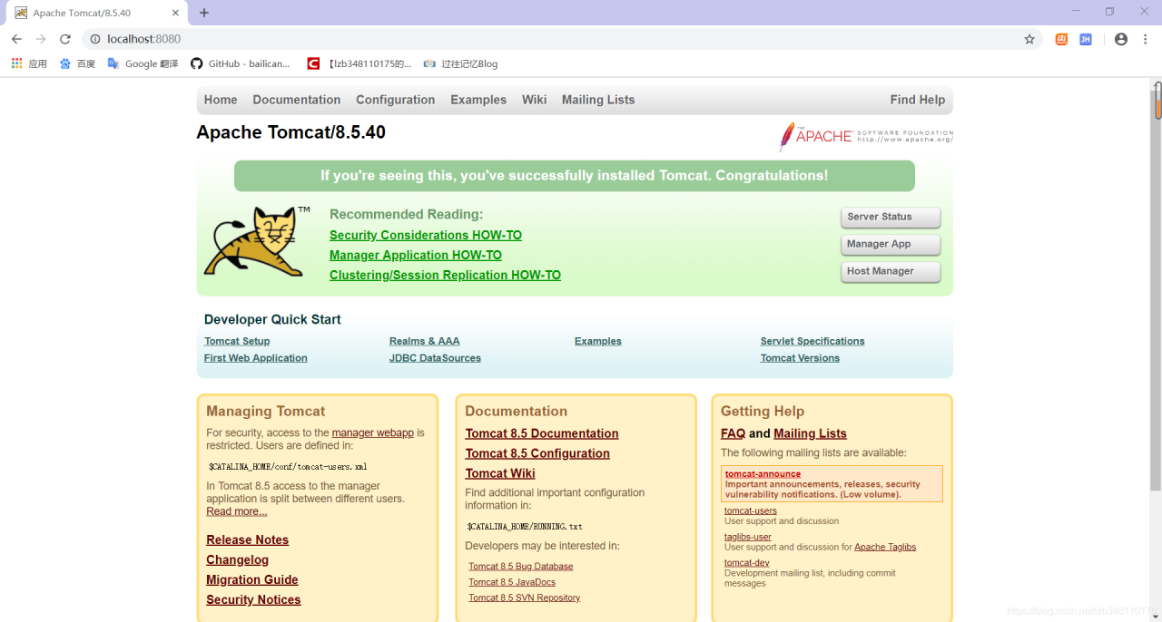
Task: Open the Tomcat Setup link
Action: point(237,341)
